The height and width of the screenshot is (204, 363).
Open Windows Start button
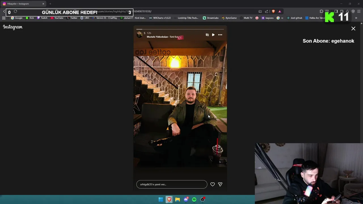(x=161, y=199)
